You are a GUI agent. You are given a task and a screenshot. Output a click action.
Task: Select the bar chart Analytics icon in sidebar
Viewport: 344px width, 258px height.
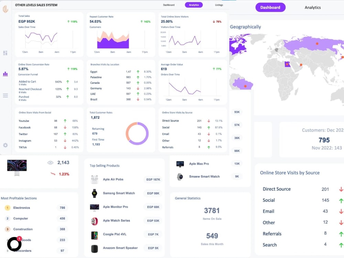click(x=5, y=74)
